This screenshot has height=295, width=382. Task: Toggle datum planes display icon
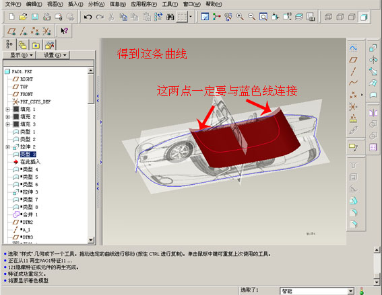coord(11,31)
